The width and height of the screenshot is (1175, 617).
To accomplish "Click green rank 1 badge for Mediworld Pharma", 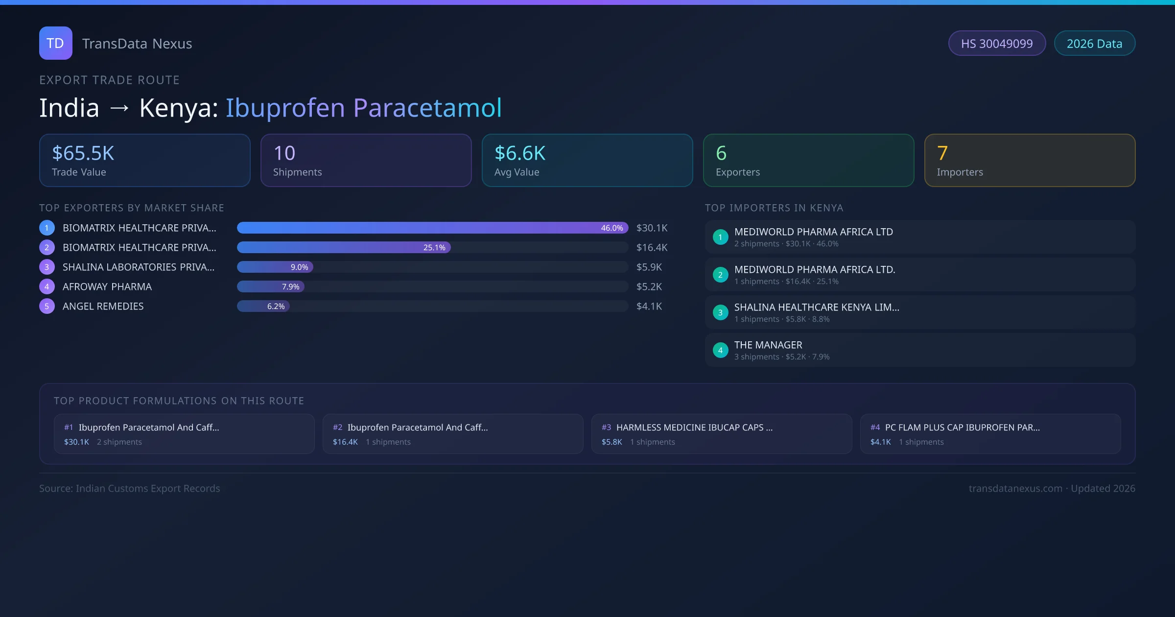I will click(720, 237).
